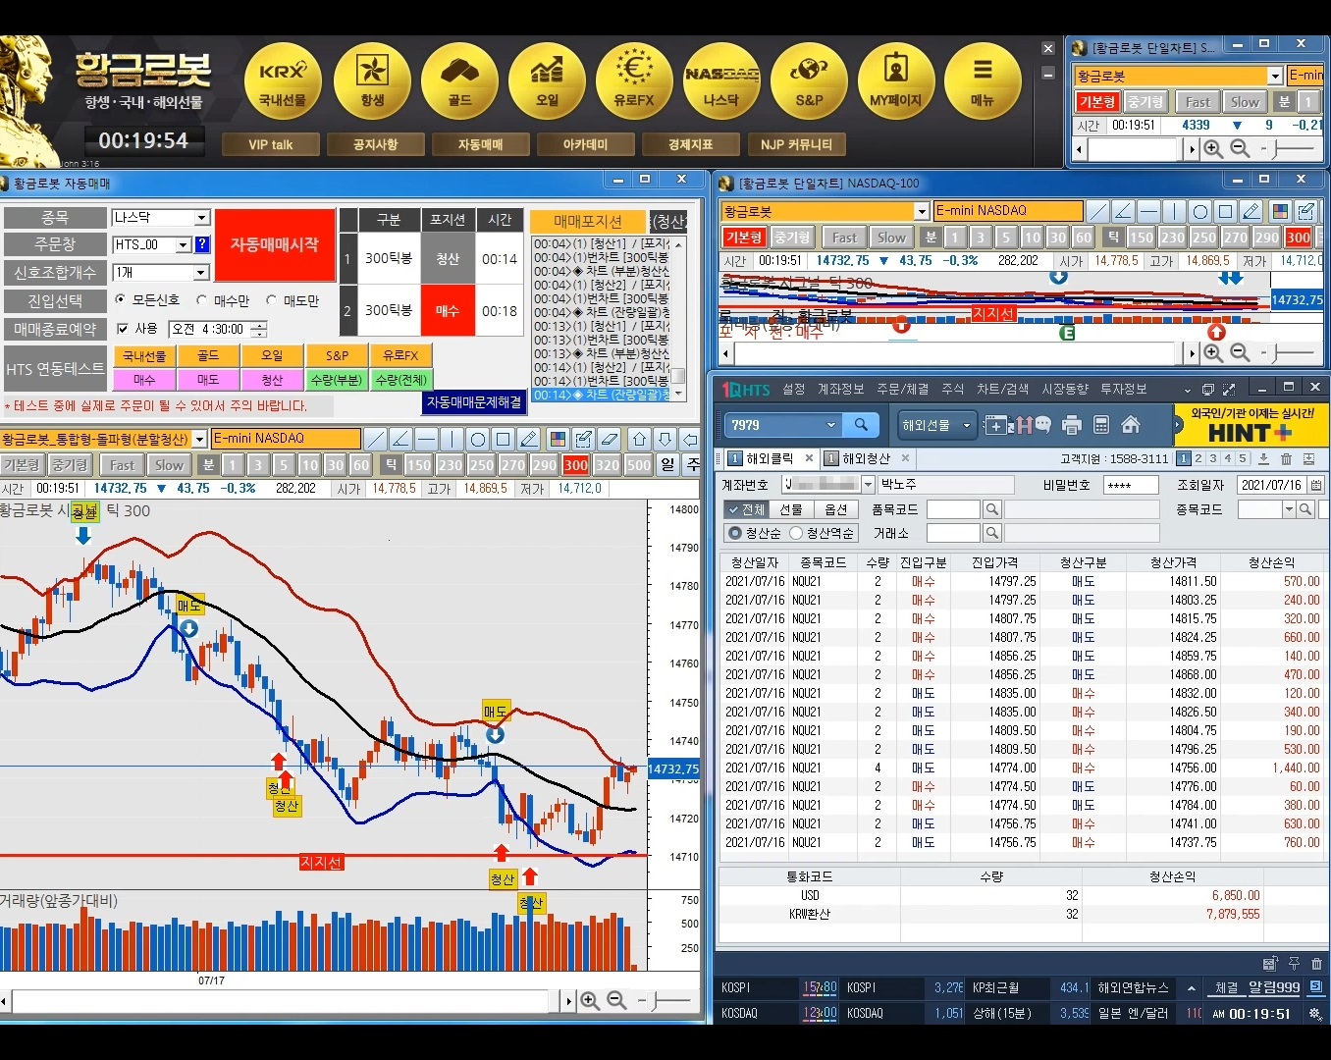Screen dimensions: 1331x1060
Task: Open calculator icon in 1Q HTS toolbar
Action: tap(1101, 425)
